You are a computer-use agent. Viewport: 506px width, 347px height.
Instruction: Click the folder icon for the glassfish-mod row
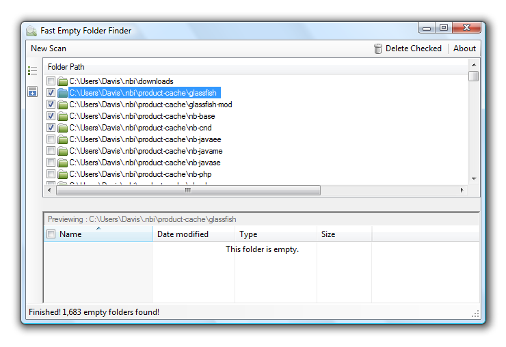click(62, 105)
